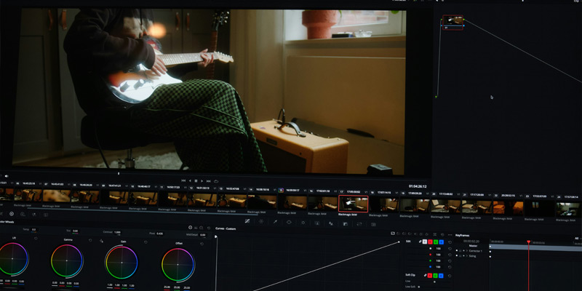Image resolution: width=582 pixels, height=291 pixels.
Task: Toggle loop playback in viewer
Action: 217,180
